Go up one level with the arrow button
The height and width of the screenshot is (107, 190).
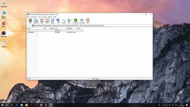click(x=29, y=26)
